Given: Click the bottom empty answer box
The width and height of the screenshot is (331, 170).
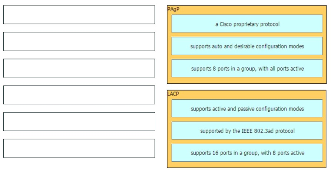Looking at the screenshot, I should click(79, 148).
